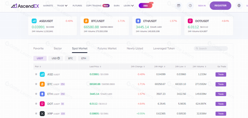Expand the LEARN dropdown menu
248x118 pixels.
(x=129, y=5)
